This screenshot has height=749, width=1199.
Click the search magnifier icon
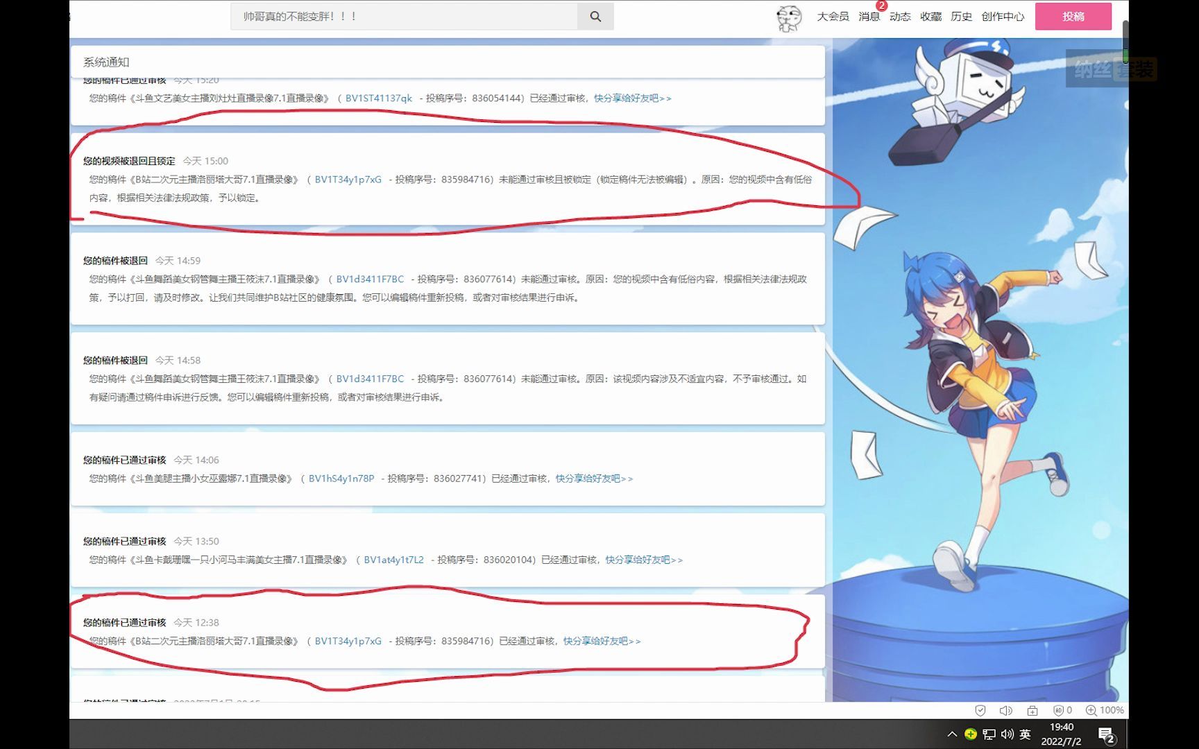point(595,17)
